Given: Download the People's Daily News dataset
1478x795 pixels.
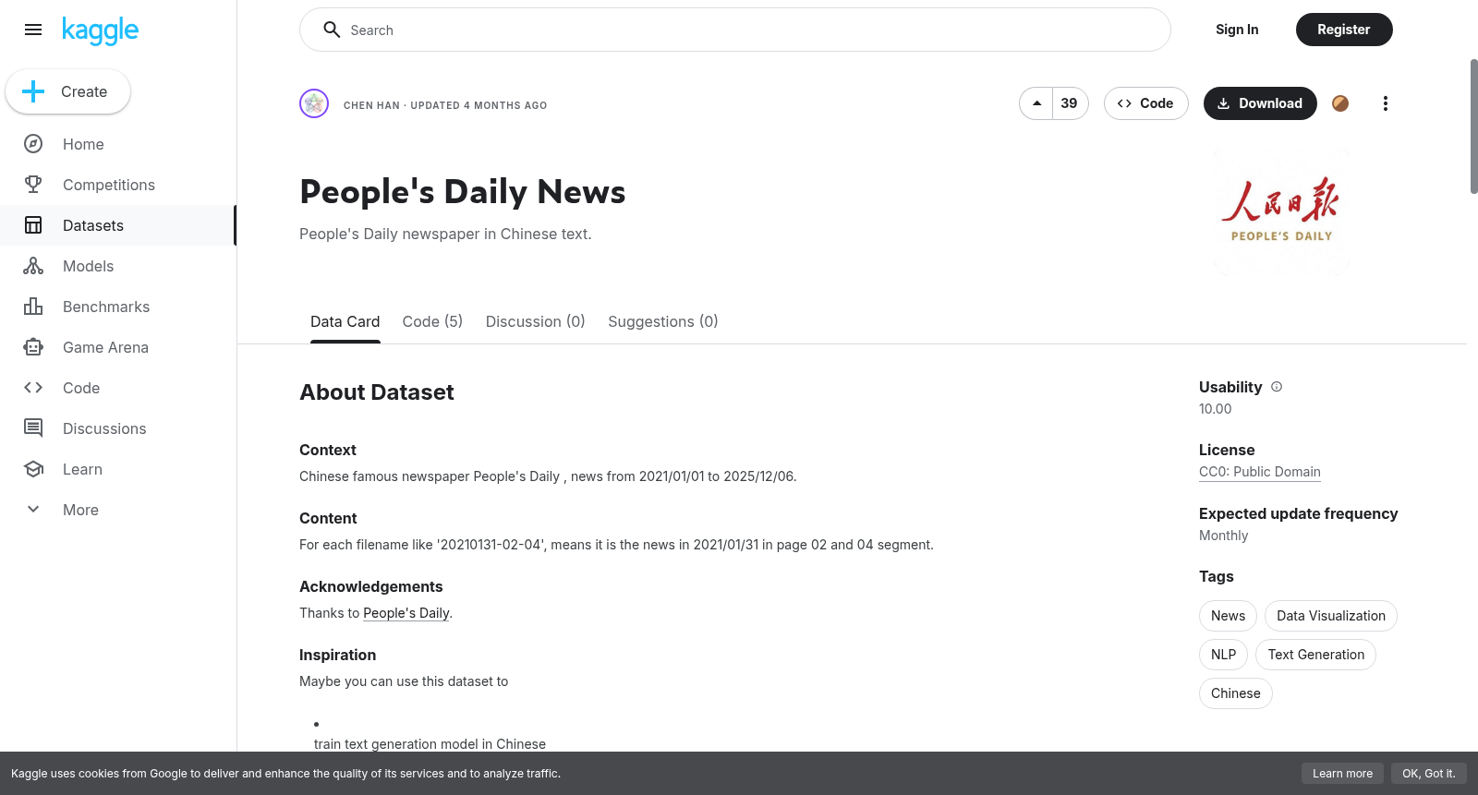Looking at the screenshot, I should click(x=1260, y=103).
